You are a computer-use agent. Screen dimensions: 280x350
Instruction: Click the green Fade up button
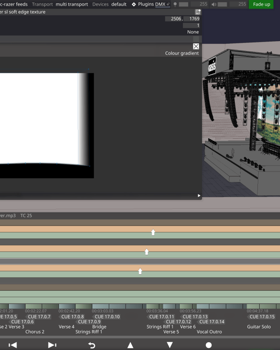(x=261, y=4)
